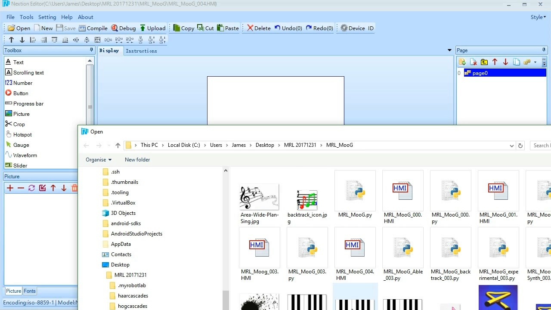Align selected components to the bottom
Image resolution: width=551 pixels, height=310 pixels.
coord(65,40)
